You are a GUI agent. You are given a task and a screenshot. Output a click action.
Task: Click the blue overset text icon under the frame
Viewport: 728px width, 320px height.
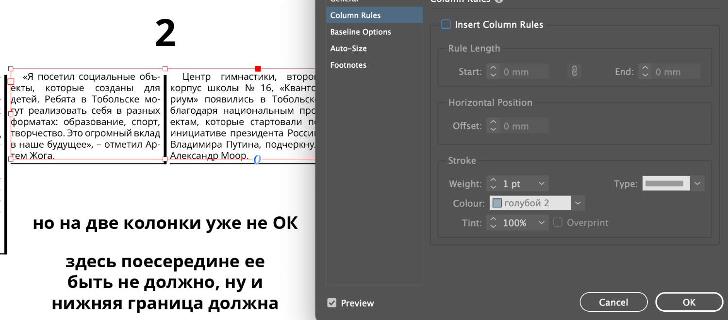point(257,159)
